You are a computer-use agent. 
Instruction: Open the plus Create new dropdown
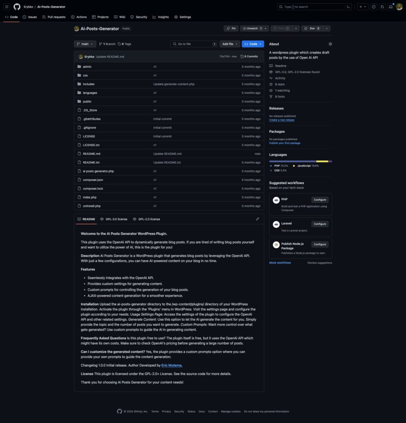click(362, 7)
